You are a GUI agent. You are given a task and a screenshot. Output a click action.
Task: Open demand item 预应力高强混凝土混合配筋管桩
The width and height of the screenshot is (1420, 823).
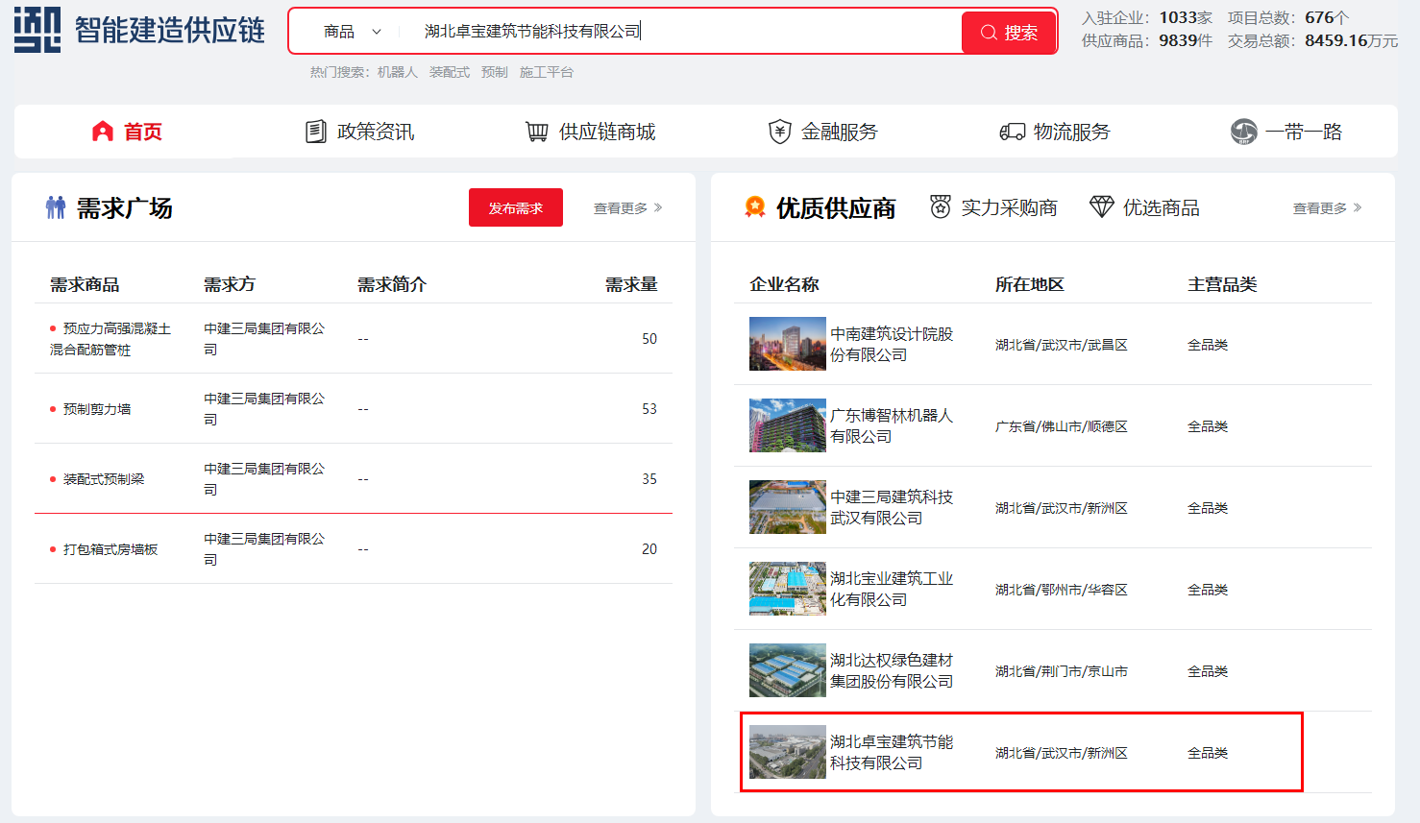tap(110, 339)
